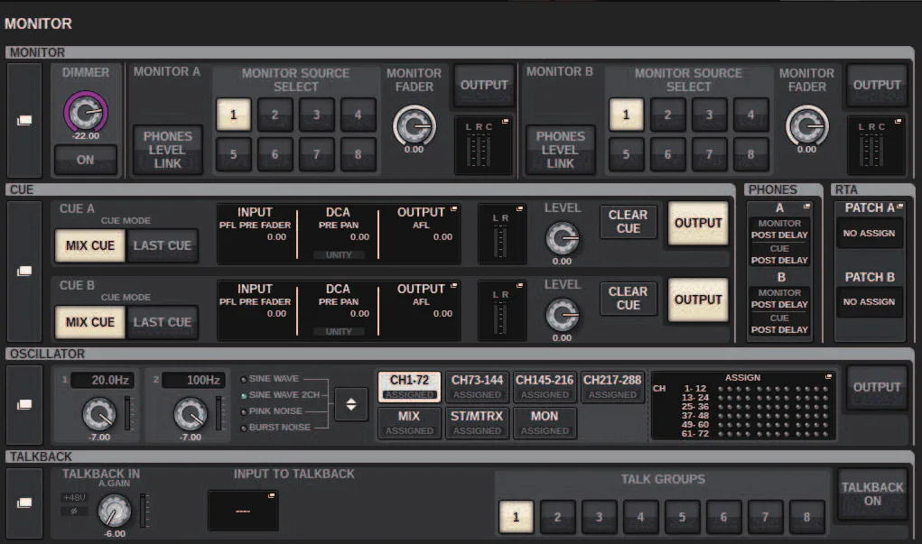
Task: Select CUE B LEVEL knob
Action: pyautogui.click(x=562, y=315)
